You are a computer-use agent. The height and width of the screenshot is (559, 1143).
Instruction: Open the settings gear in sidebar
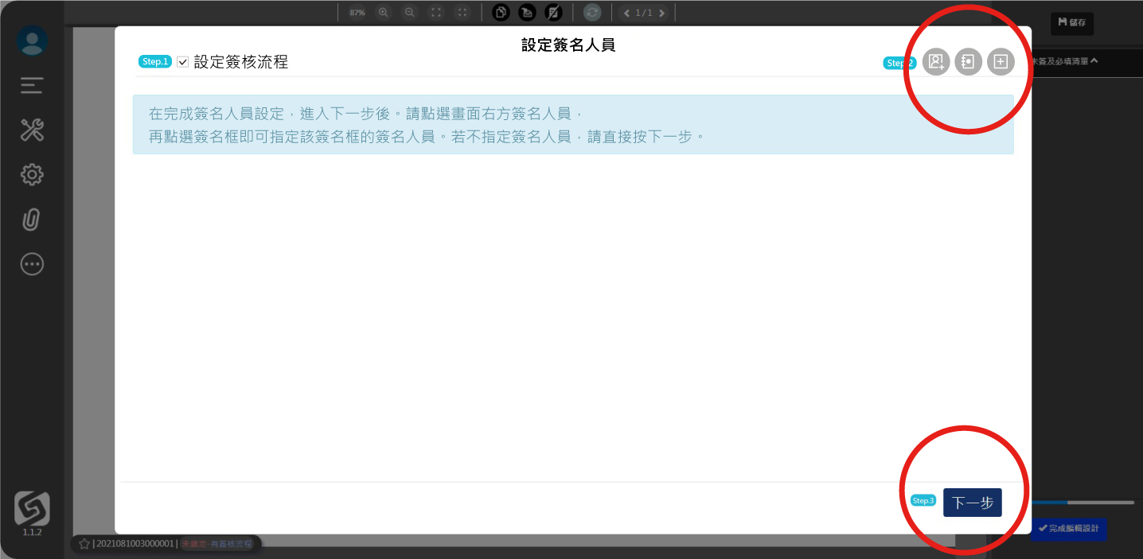pyautogui.click(x=32, y=175)
